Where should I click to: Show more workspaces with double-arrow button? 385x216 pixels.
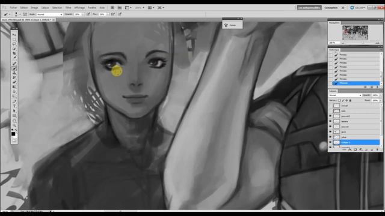coord(343,8)
